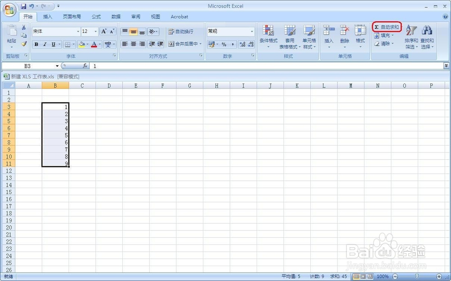The image size is (451, 281).
Task: Save workbook via quick access toolbar
Action: point(23,6)
